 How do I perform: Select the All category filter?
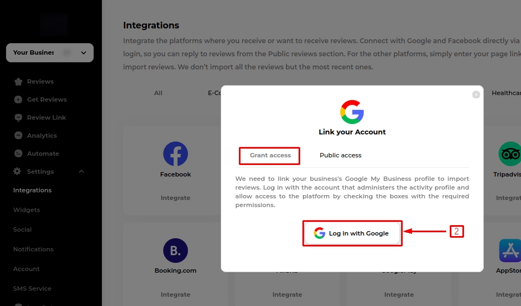[158, 93]
